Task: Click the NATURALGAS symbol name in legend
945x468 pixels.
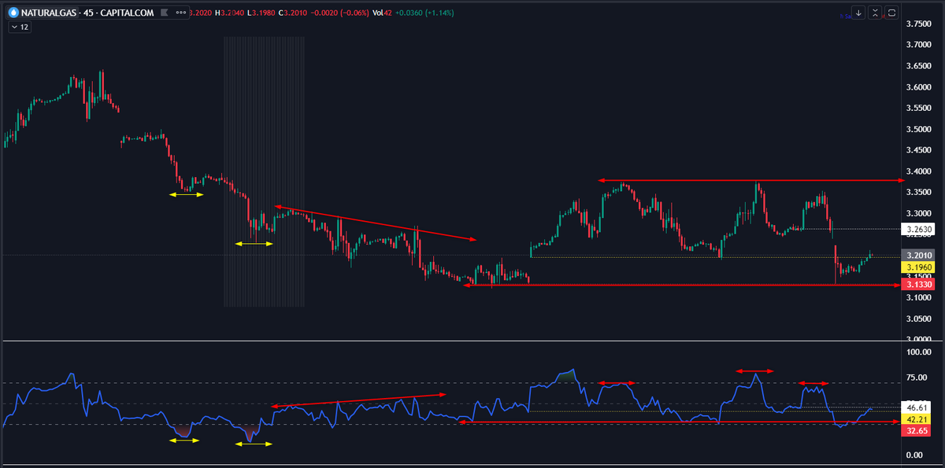Action: [49, 13]
